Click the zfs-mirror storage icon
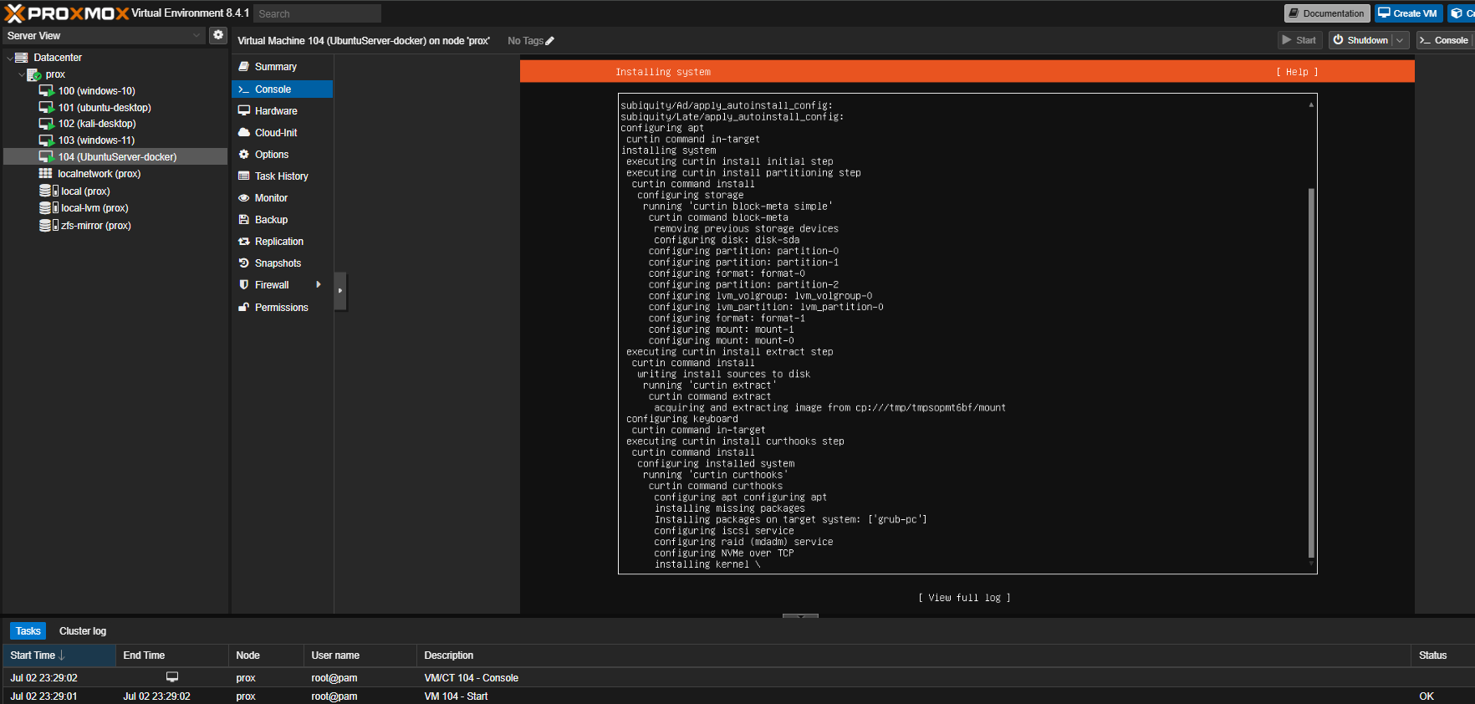1475x704 pixels. [48, 225]
